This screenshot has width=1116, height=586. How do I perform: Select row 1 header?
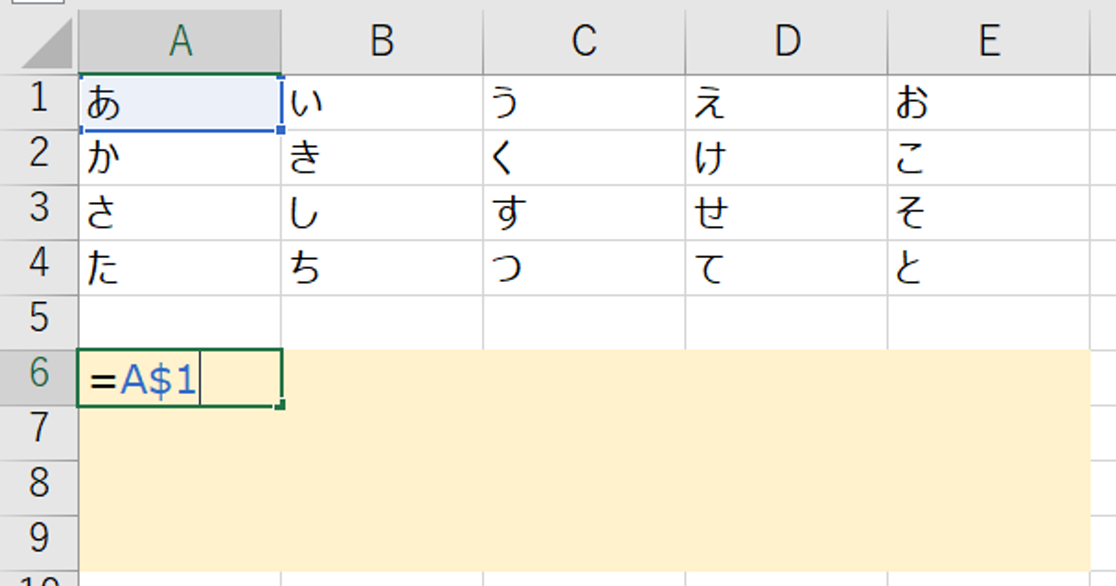[x=39, y=102]
